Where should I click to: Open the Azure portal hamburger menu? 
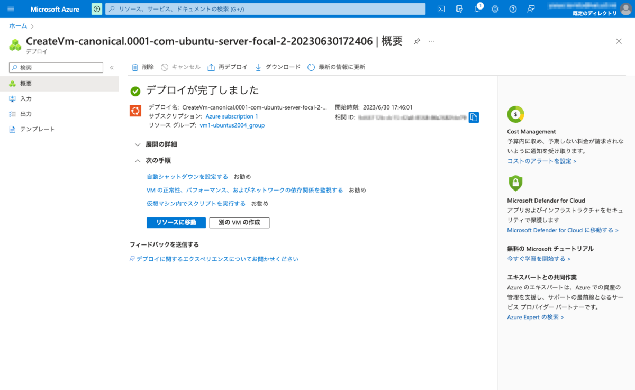click(11, 9)
